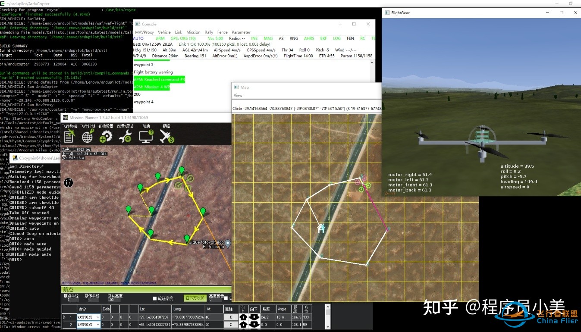Click the Long cell of waypoint row 2
Viewport: 581px width, 332px height.
point(188,325)
